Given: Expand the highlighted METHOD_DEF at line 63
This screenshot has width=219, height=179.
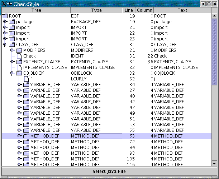Looking at the screenshot, I should coord(19,136).
